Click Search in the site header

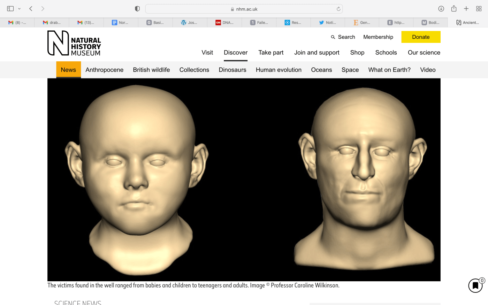pyautogui.click(x=343, y=37)
